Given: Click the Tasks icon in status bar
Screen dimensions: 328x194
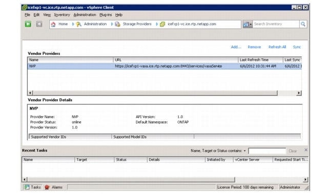Looking at the screenshot, I should [x=27, y=187].
